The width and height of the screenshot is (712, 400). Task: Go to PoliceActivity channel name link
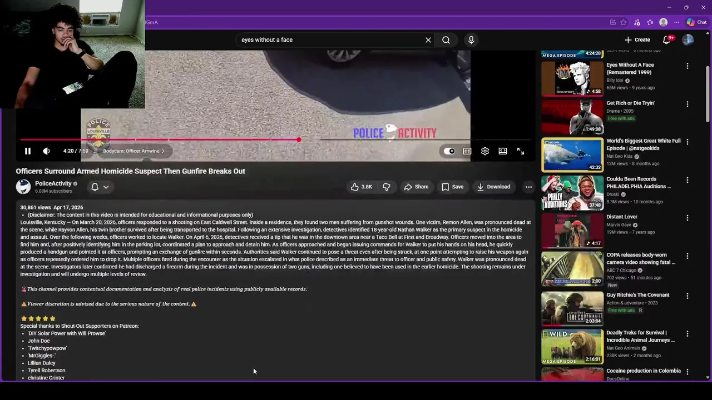53,183
